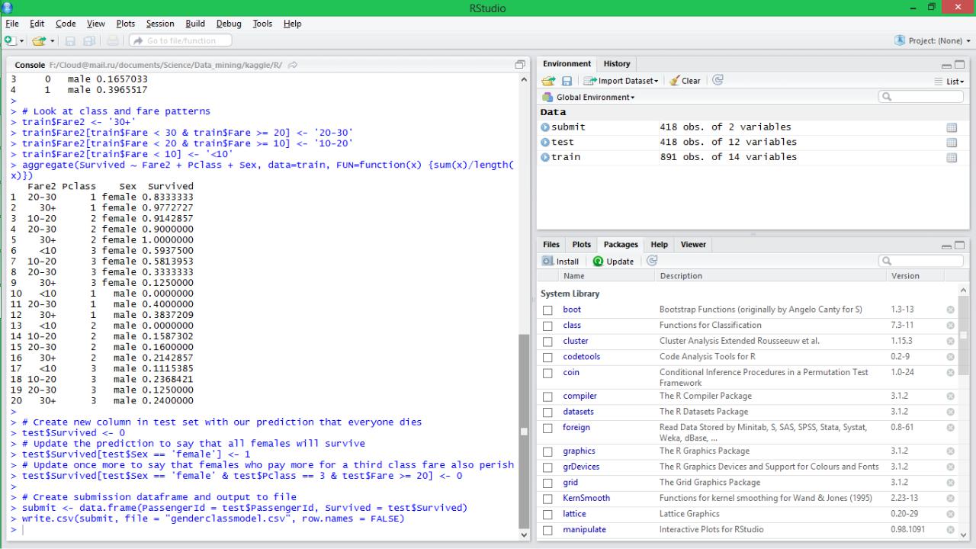Refresh the packages list

coord(652,261)
